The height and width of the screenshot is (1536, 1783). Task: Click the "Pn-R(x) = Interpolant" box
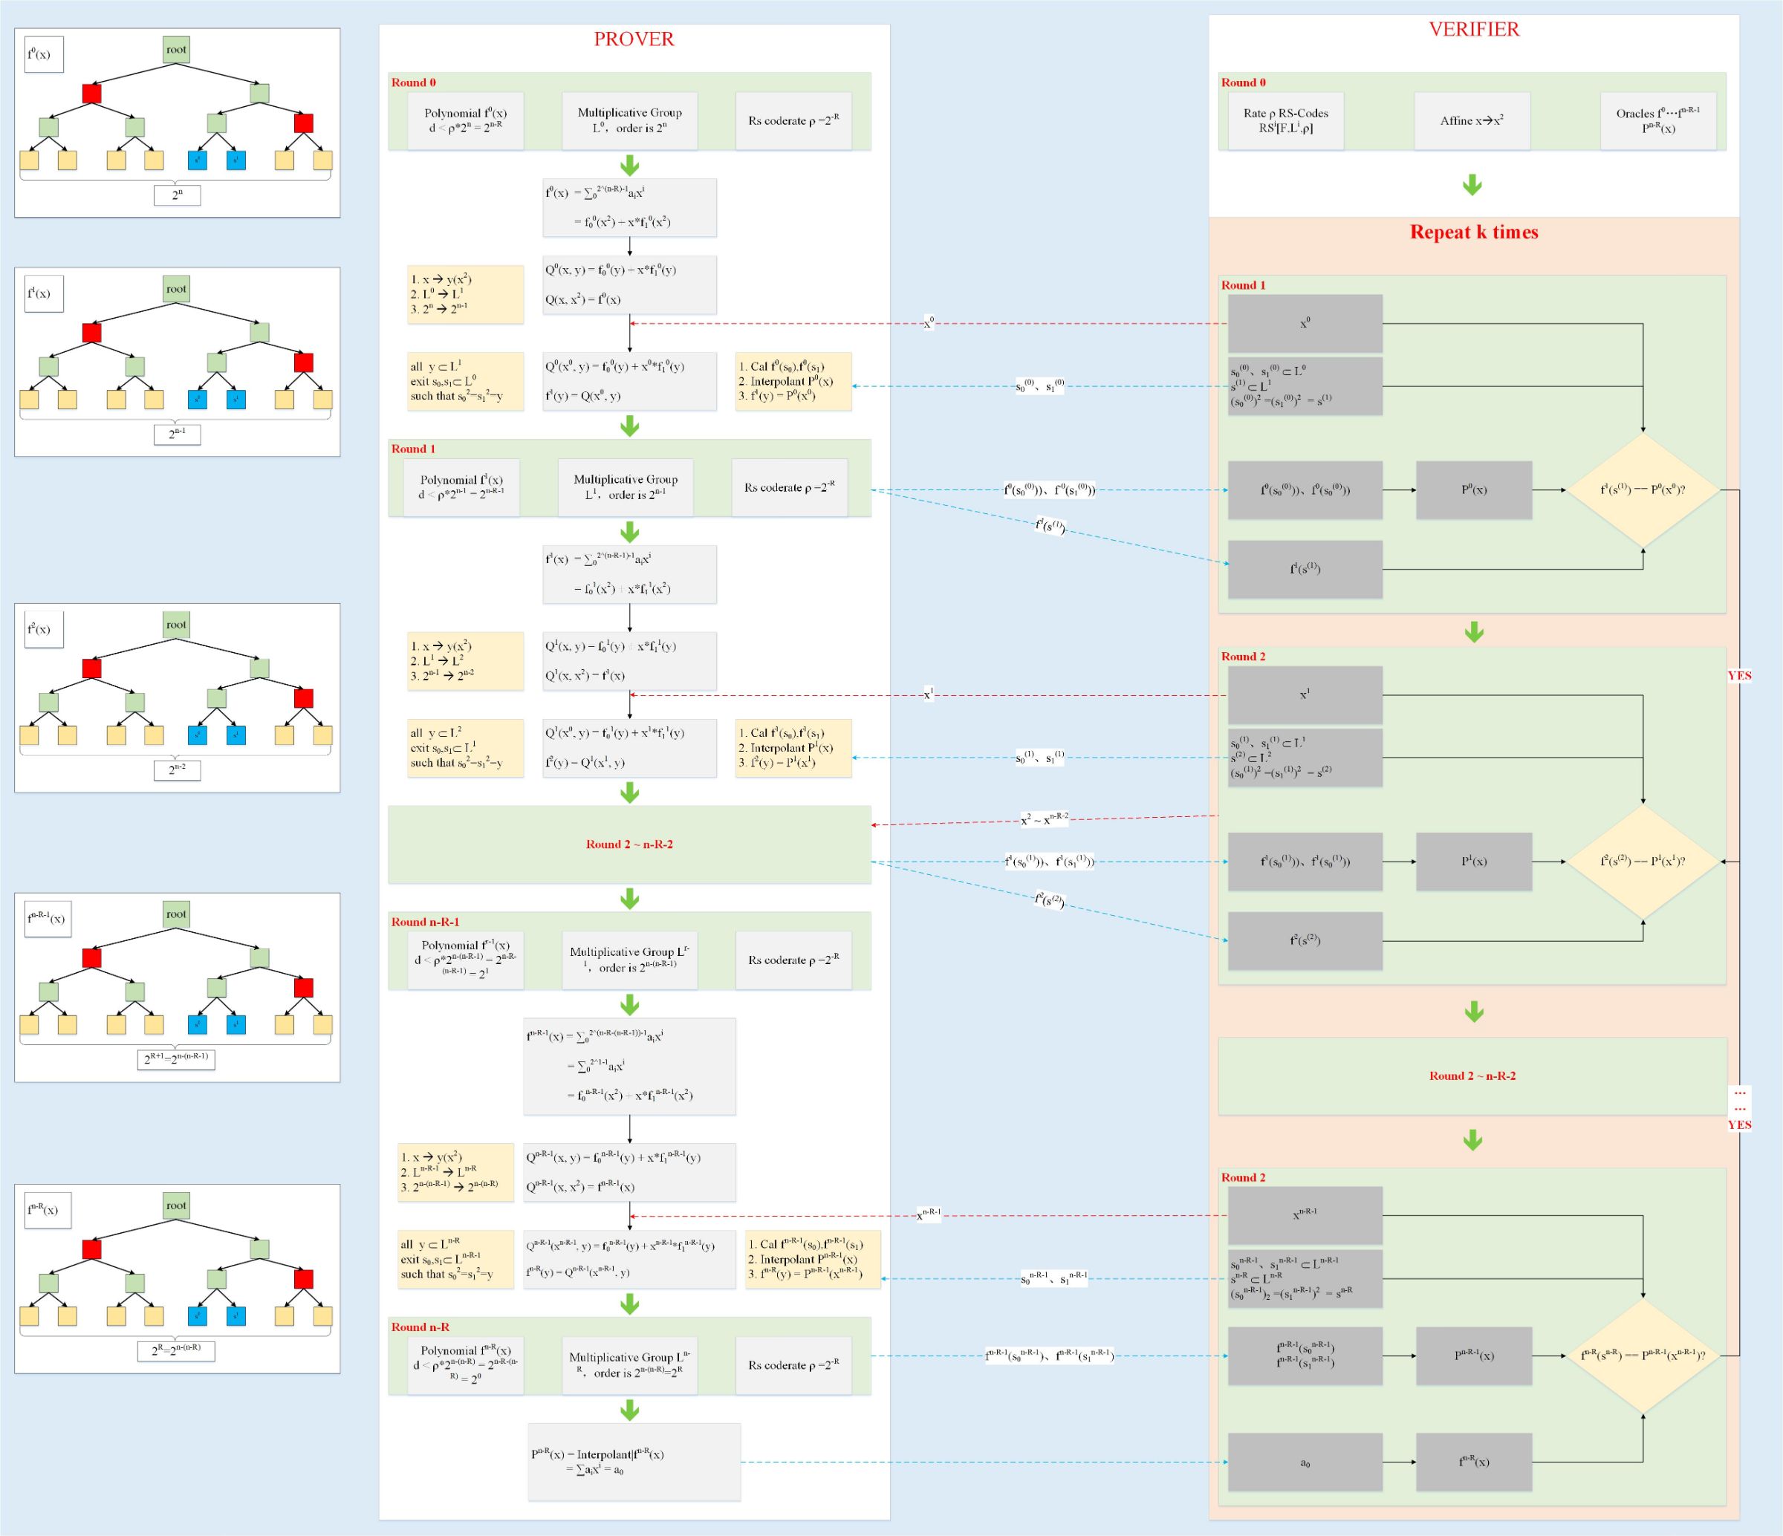(x=634, y=1462)
